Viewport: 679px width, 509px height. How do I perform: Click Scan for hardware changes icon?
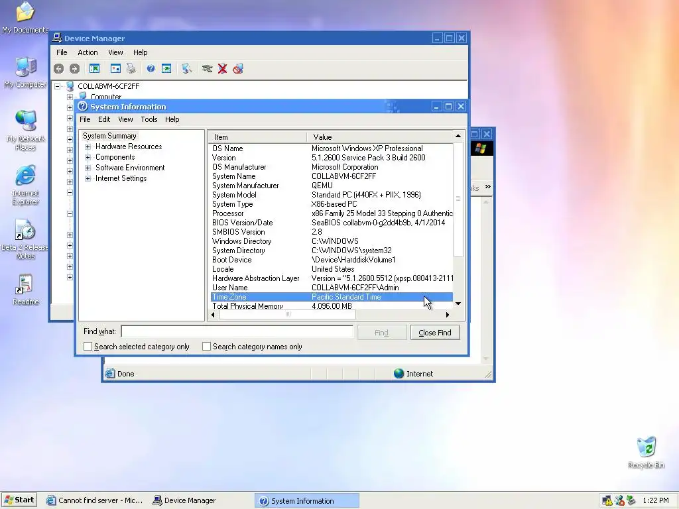[186, 68]
